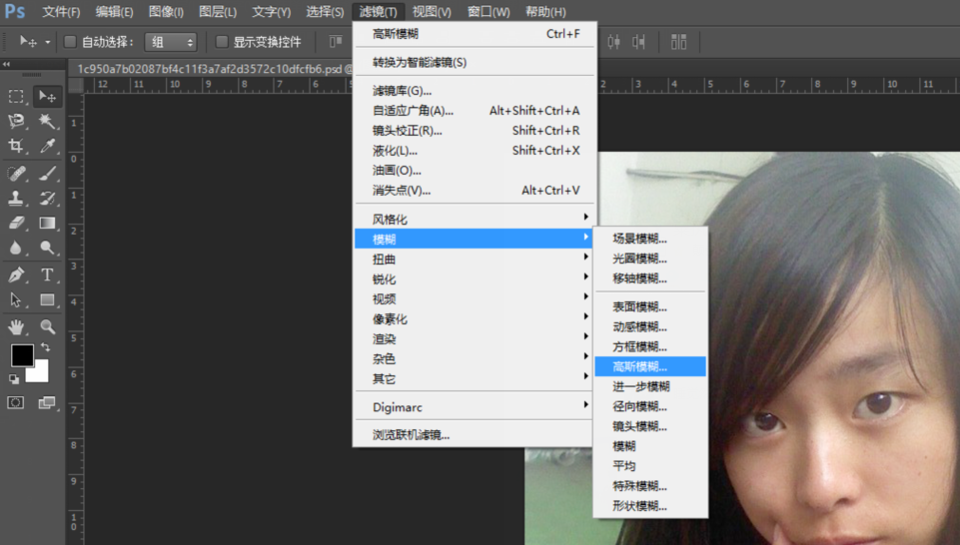
Task: Change screen mode icon
Action: pos(47,402)
